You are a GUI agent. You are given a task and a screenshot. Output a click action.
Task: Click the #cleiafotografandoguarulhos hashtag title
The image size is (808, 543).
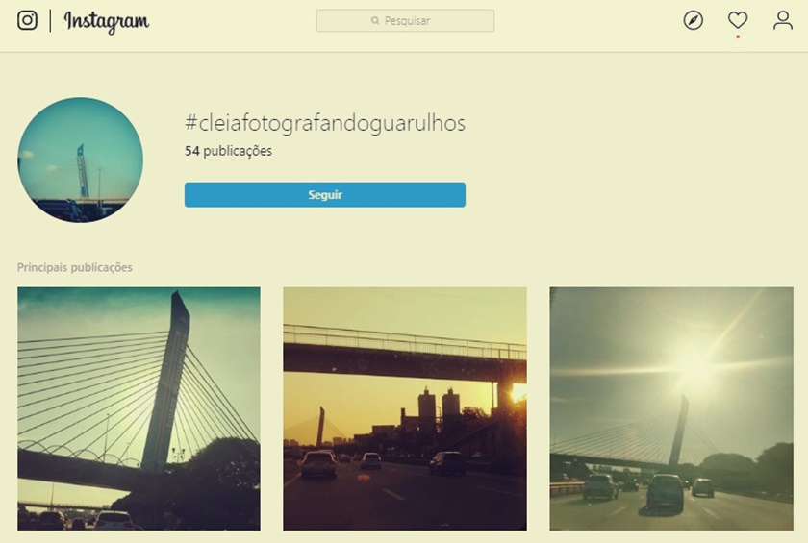tap(325, 124)
